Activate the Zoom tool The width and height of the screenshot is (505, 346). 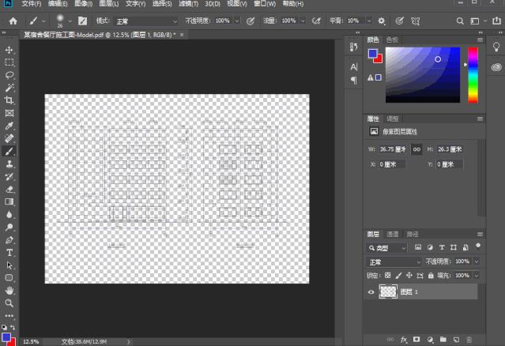tap(9, 303)
